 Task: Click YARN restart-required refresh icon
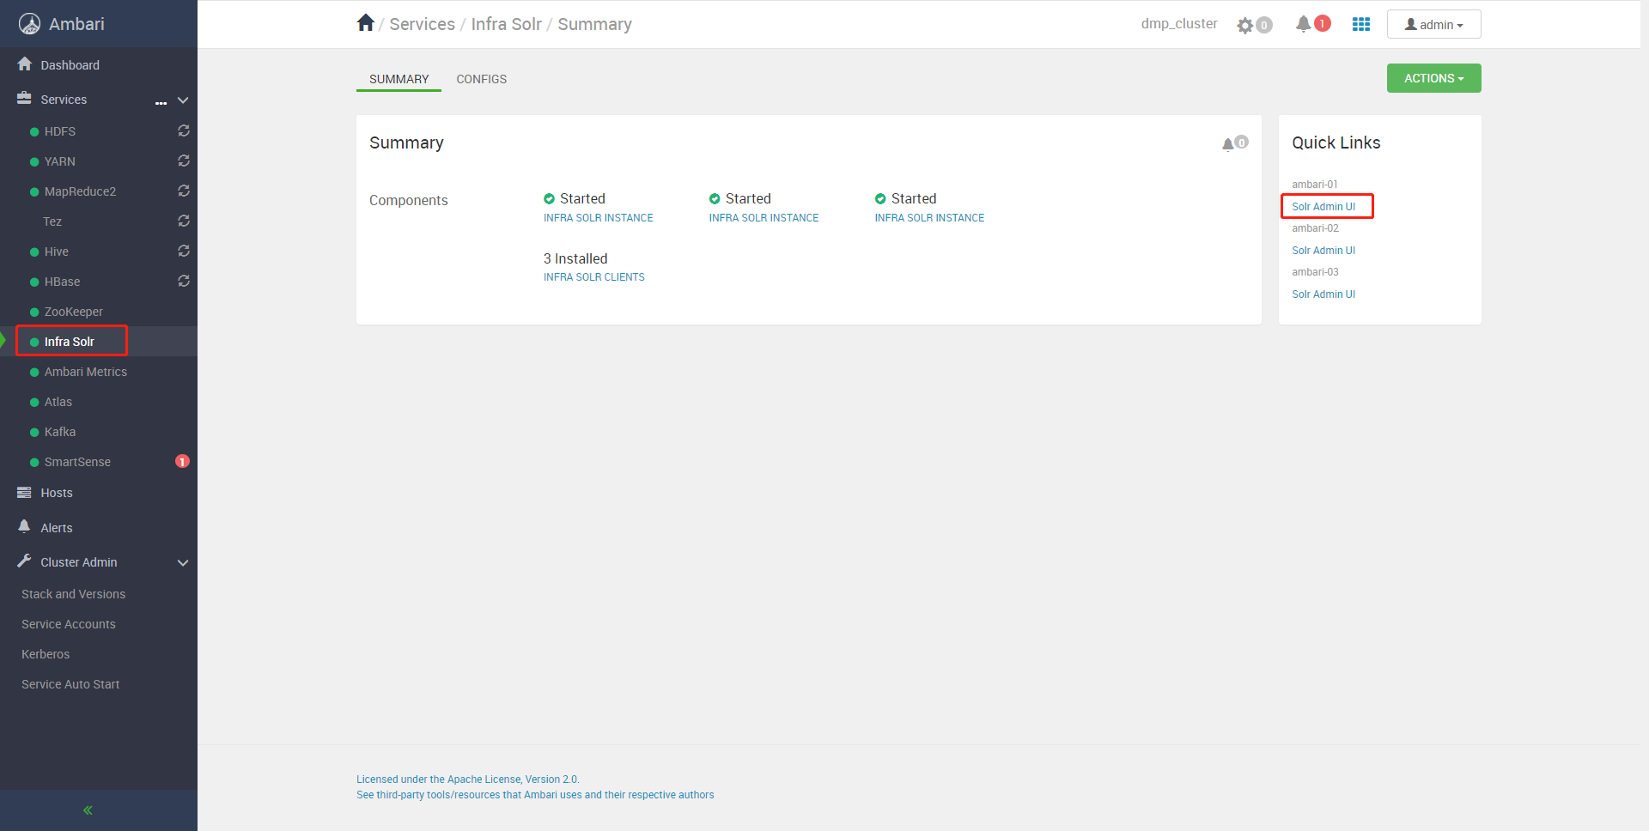point(184,161)
